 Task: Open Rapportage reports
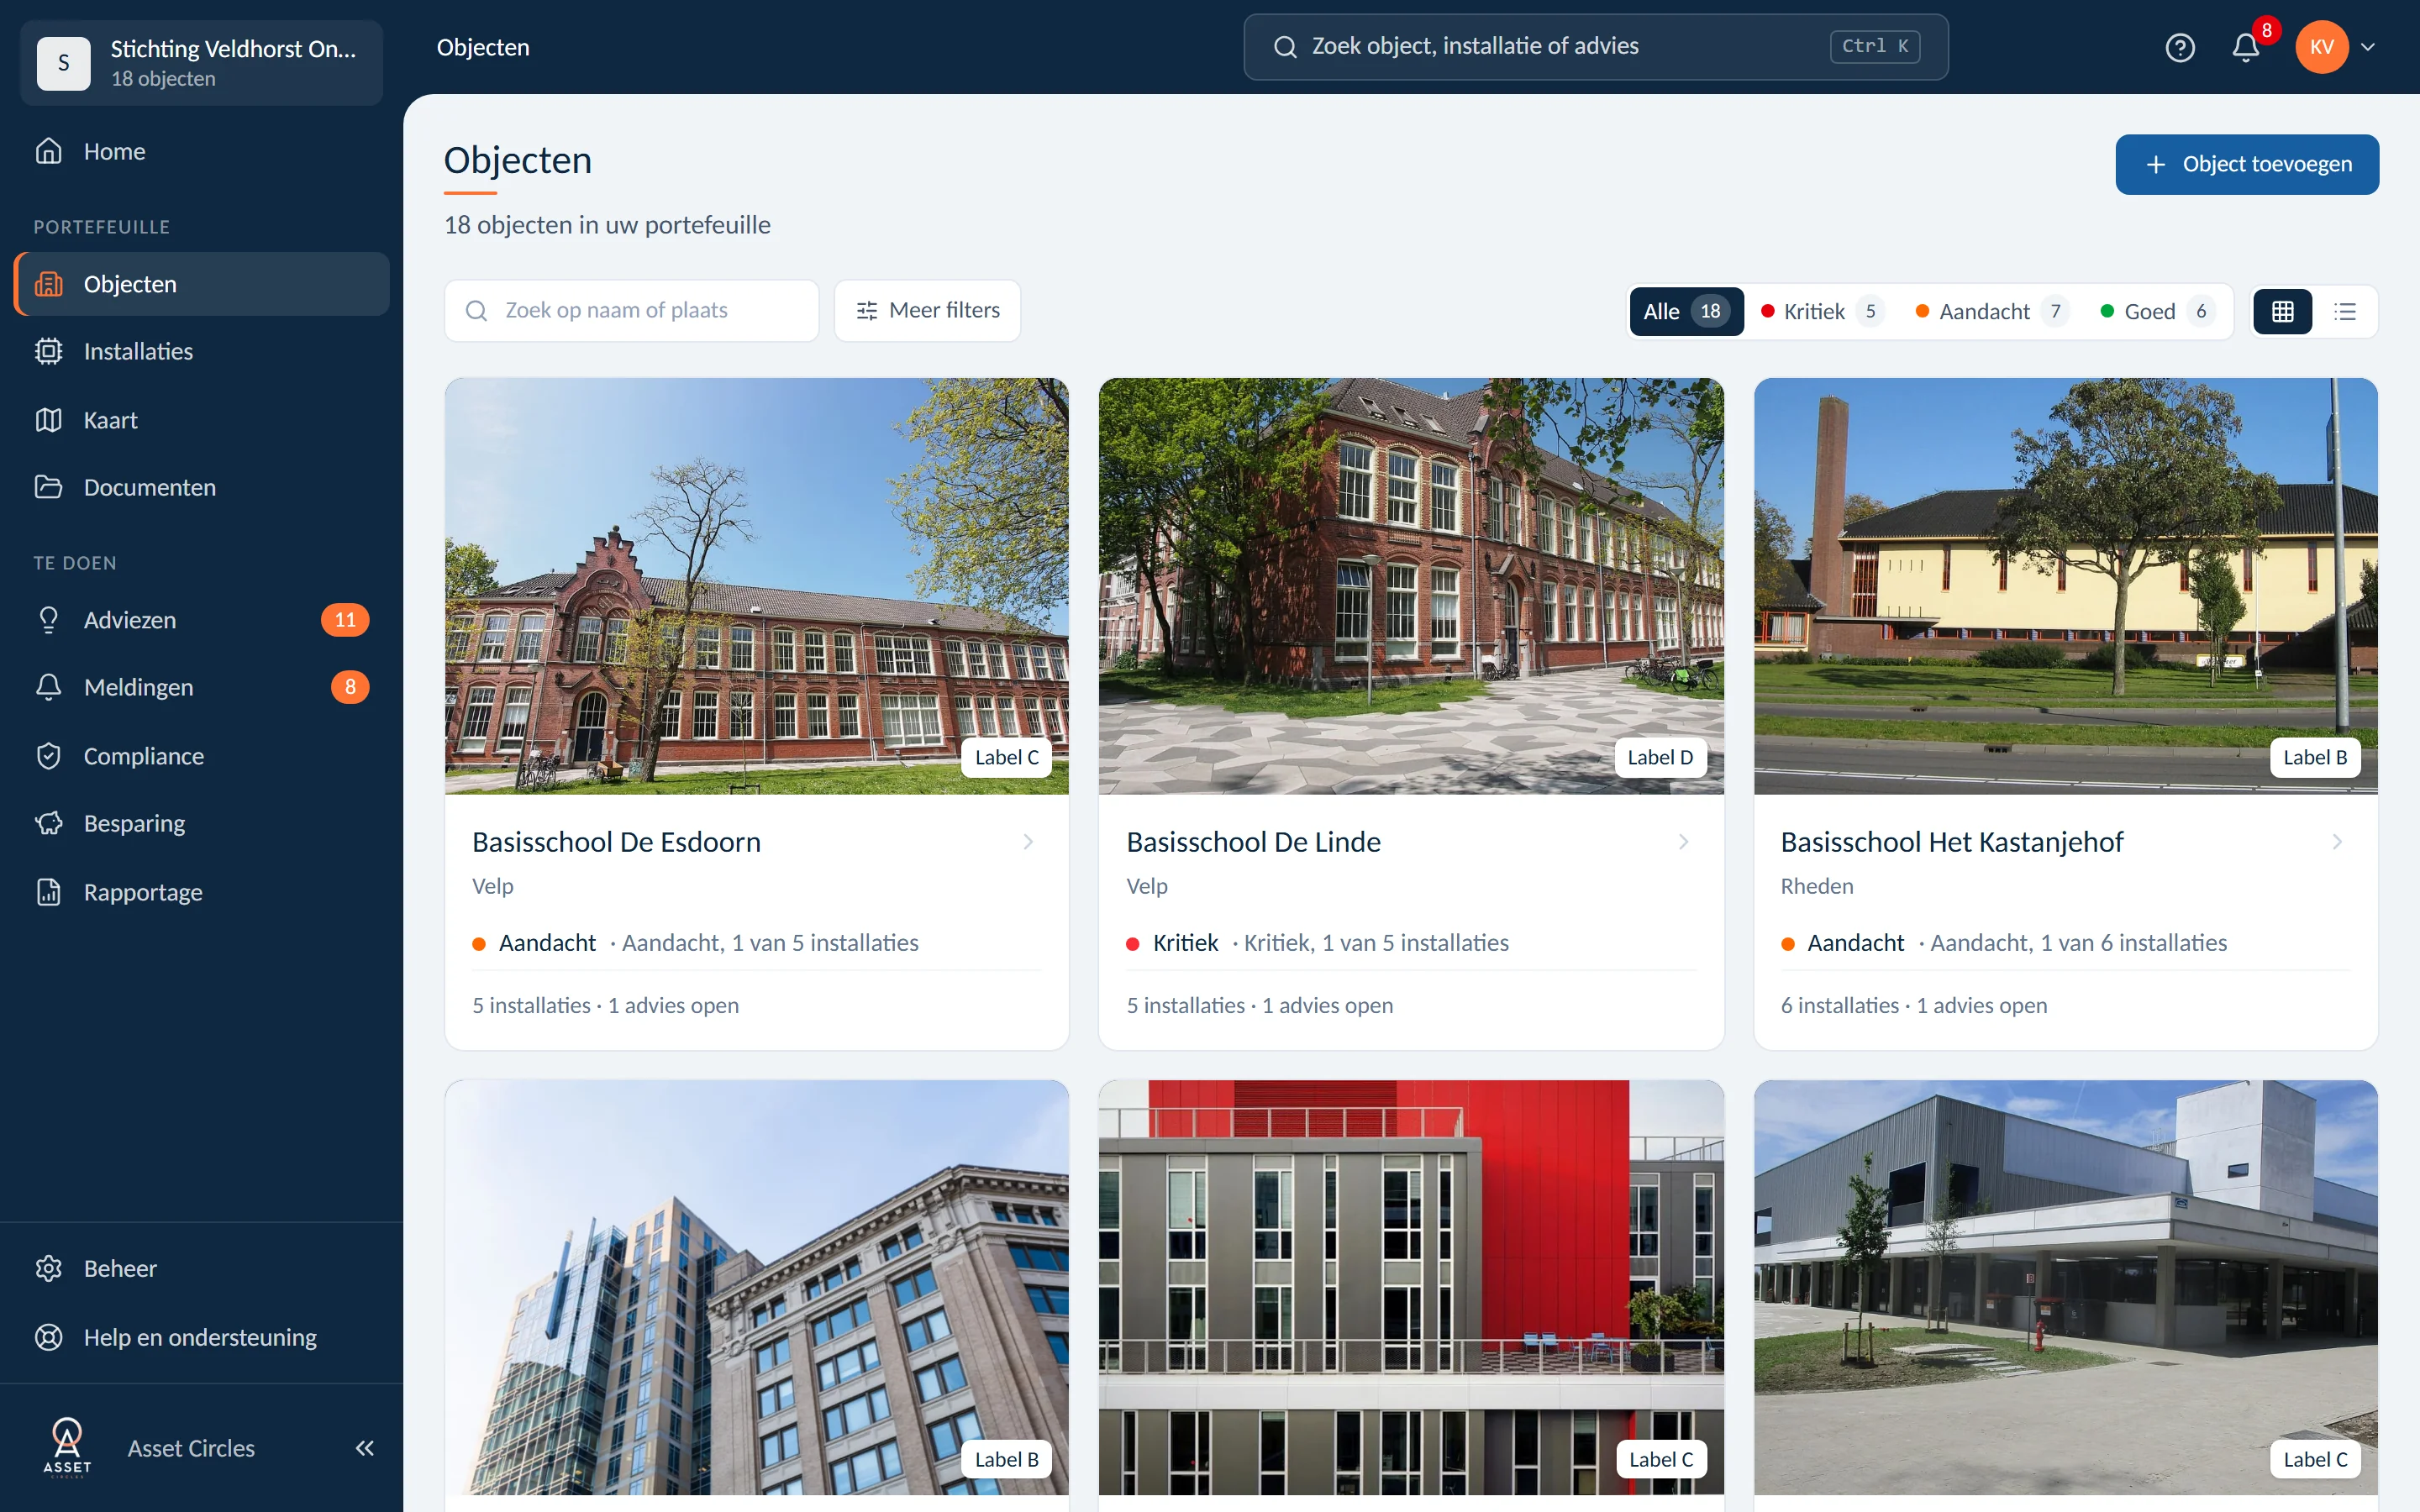coord(201,892)
